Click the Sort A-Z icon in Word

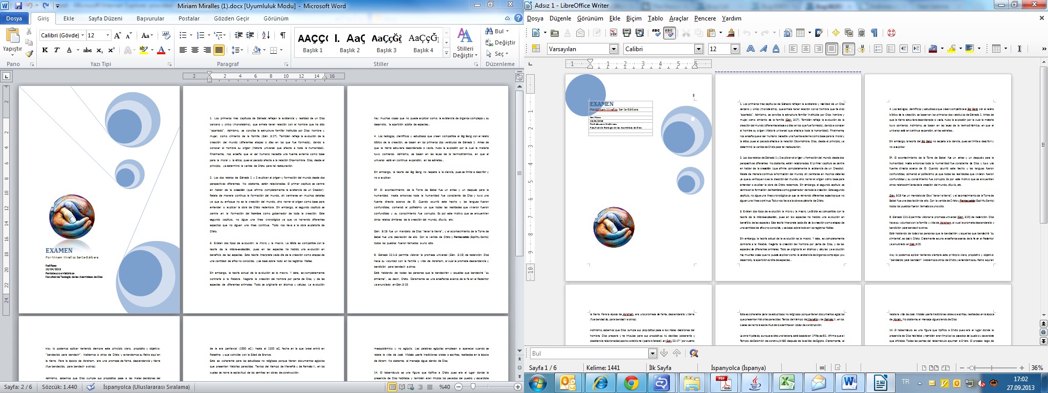tap(266, 35)
